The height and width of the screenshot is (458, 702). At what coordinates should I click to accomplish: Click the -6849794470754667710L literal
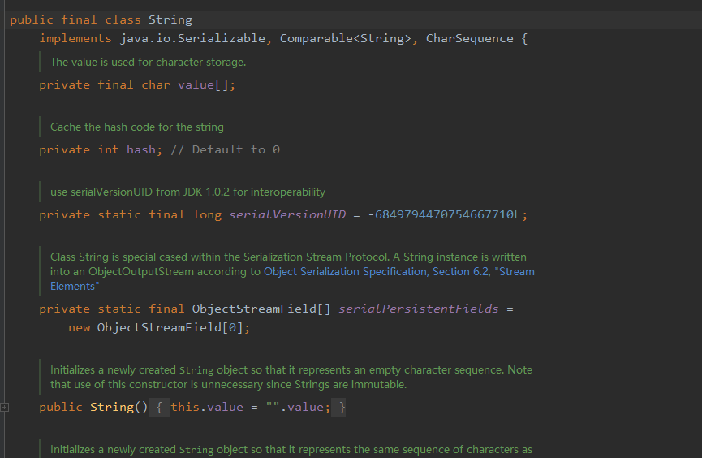[444, 214]
